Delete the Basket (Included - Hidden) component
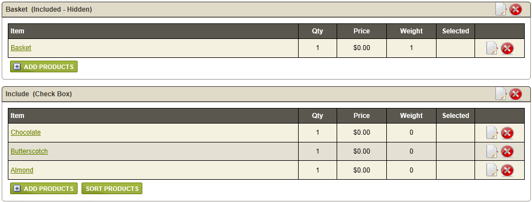Image resolution: width=532 pixels, height=202 pixels. click(x=516, y=9)
